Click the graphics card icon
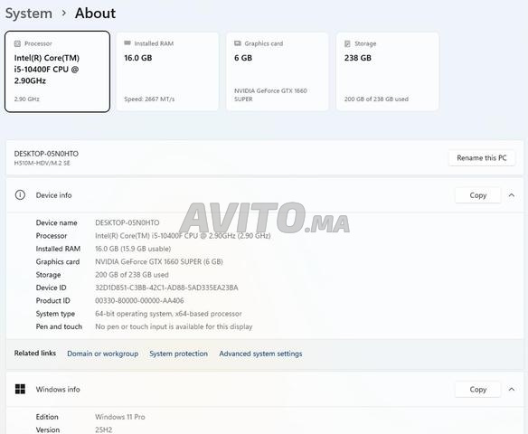Screen dimensions: 528x434 (238, 43)
